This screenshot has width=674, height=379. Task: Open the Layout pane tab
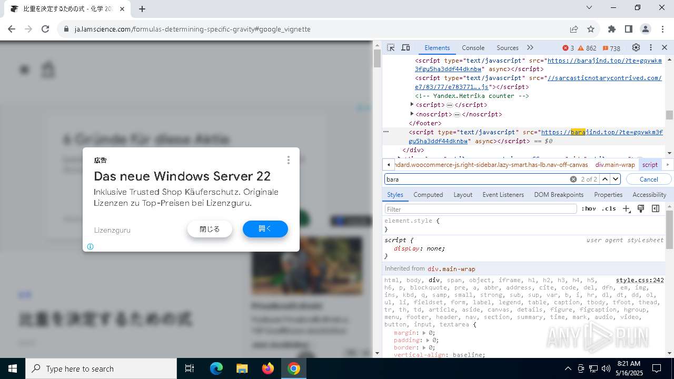(463, 195)
